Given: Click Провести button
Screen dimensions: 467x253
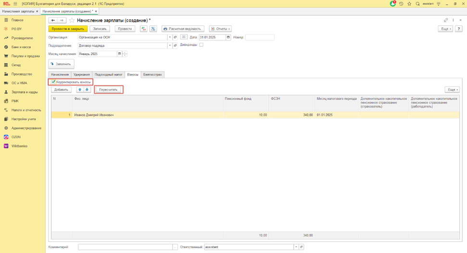Looking at the screenshot, I should (125, 29).
